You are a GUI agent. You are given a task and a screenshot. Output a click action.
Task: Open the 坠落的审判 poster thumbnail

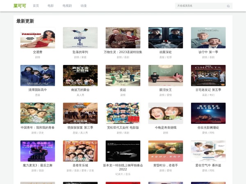[x=80, y=38]
